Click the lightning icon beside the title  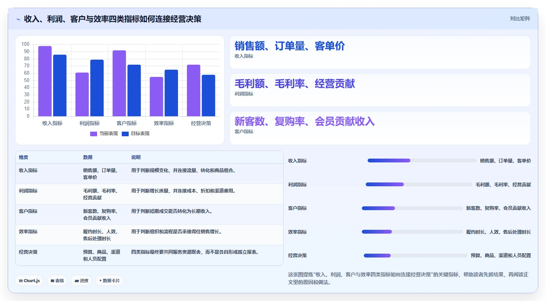tap(18, 19)
